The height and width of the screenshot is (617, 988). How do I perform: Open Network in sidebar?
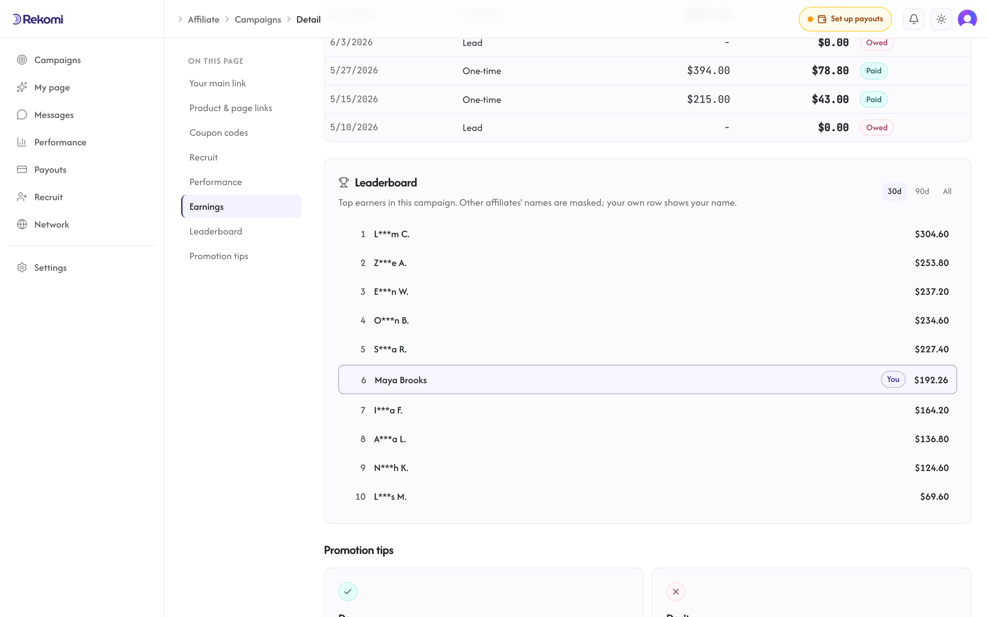82,225
